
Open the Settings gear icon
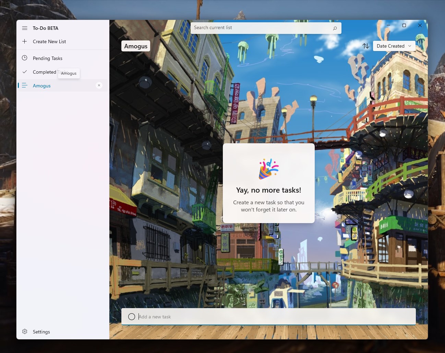pyautogui.click(x=25, y=331)
